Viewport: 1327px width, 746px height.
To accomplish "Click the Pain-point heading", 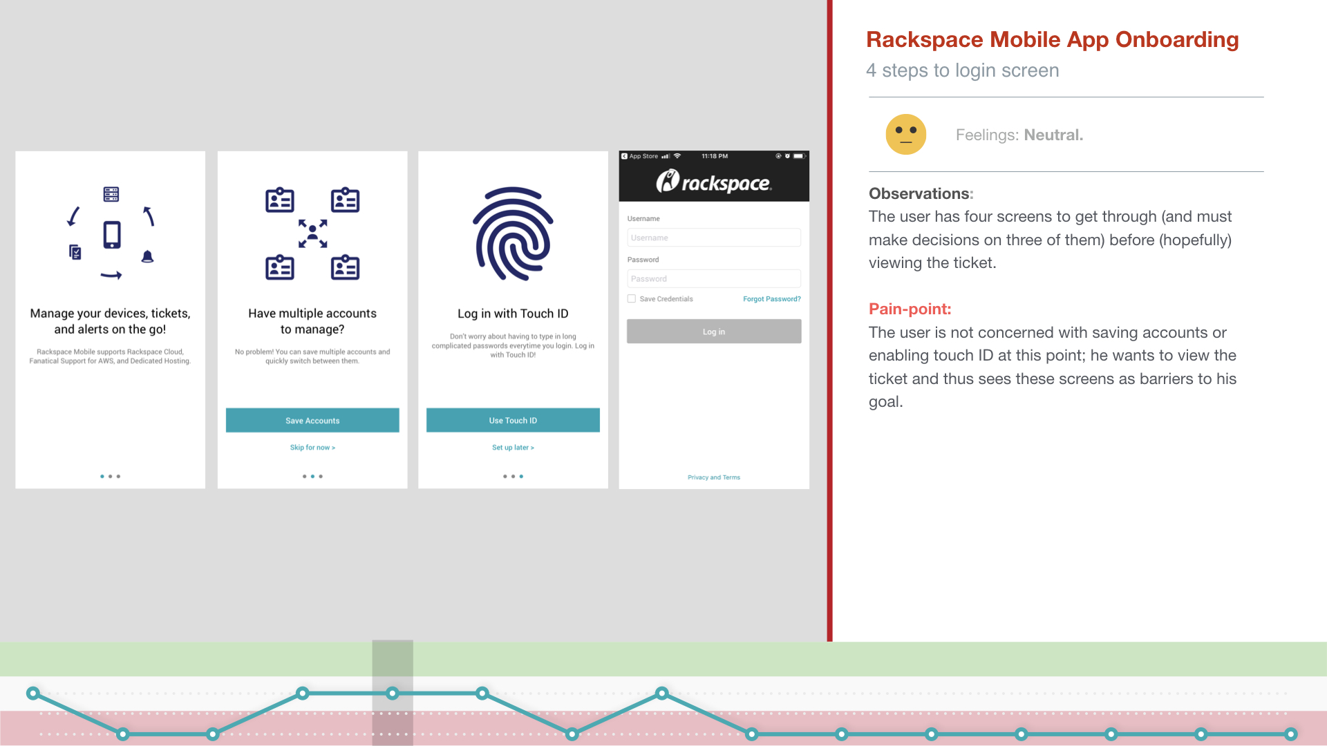I will coord(910,309).
